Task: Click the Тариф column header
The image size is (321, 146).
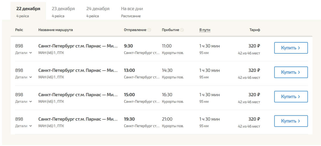Action: point(255,30)
